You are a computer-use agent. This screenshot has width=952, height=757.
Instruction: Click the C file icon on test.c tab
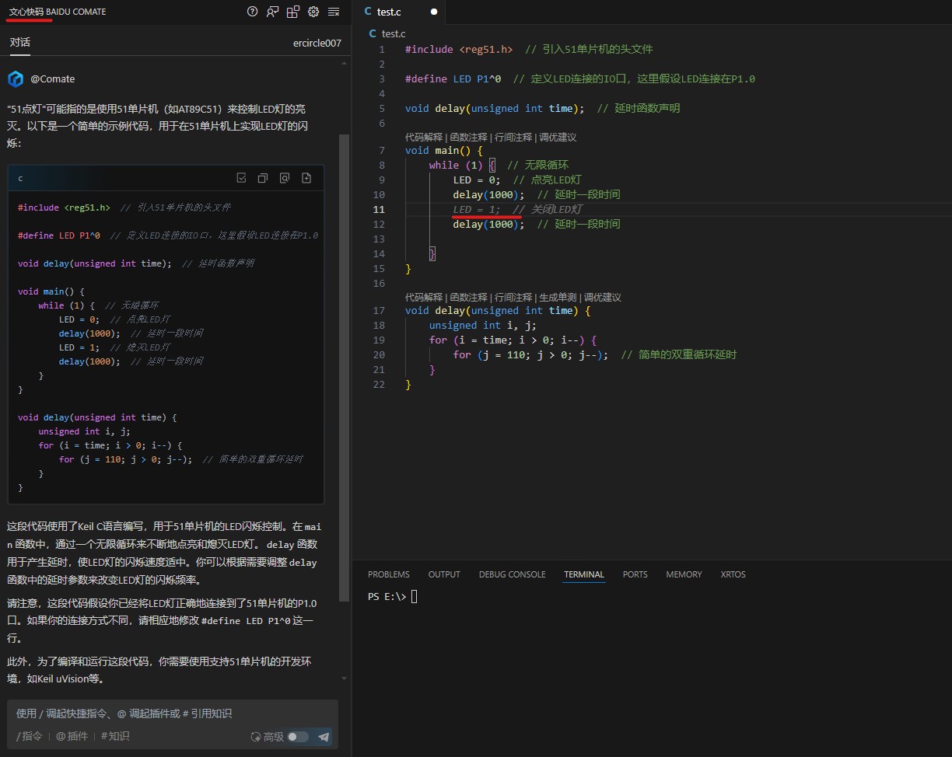368,12
